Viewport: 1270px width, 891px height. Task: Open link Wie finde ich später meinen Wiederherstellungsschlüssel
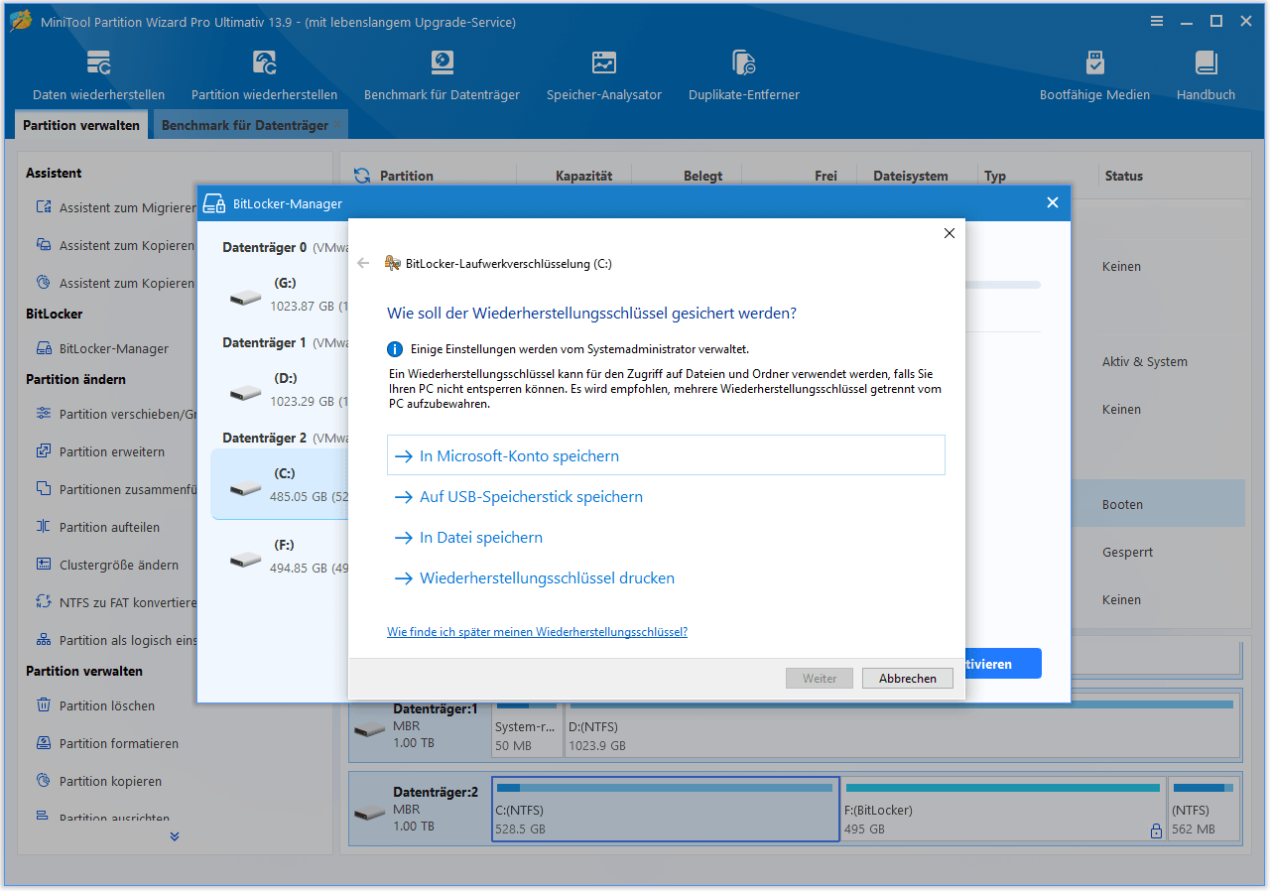537,632
